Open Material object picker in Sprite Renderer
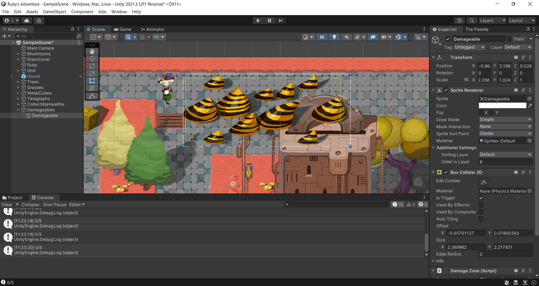The width and height of the screenshot is (539, 286). [530, 141]
